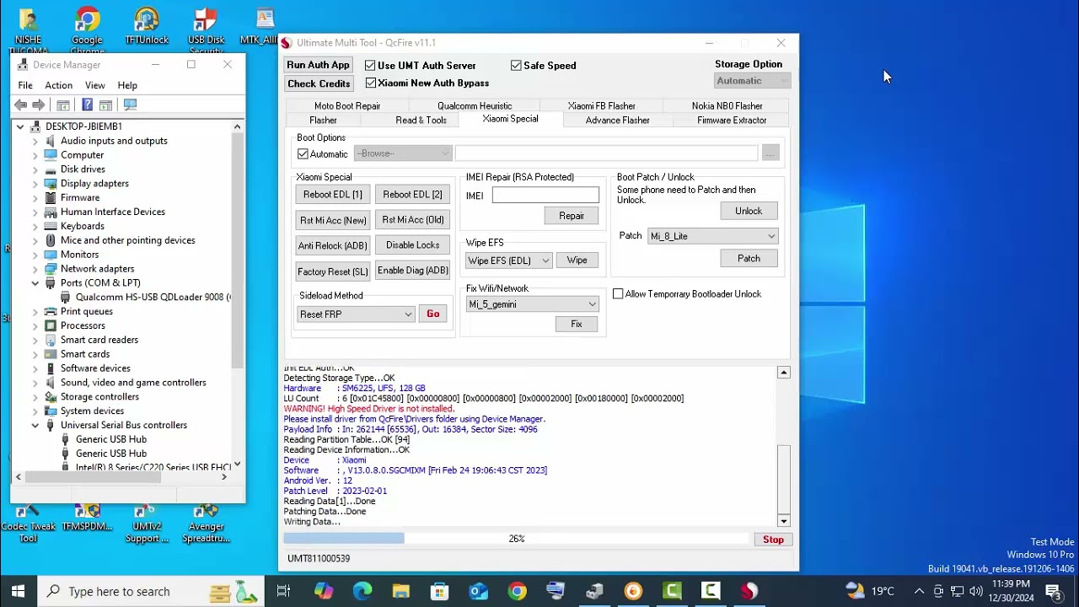Screen dimensions: 1079x607
Task: Click the IMEI input field
Action: pos(545,196)
